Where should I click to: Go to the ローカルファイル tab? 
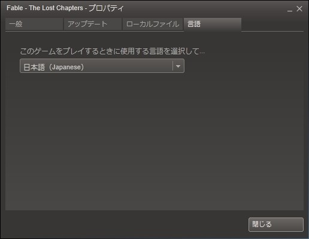pyautogui.click(x=153, y=24)
